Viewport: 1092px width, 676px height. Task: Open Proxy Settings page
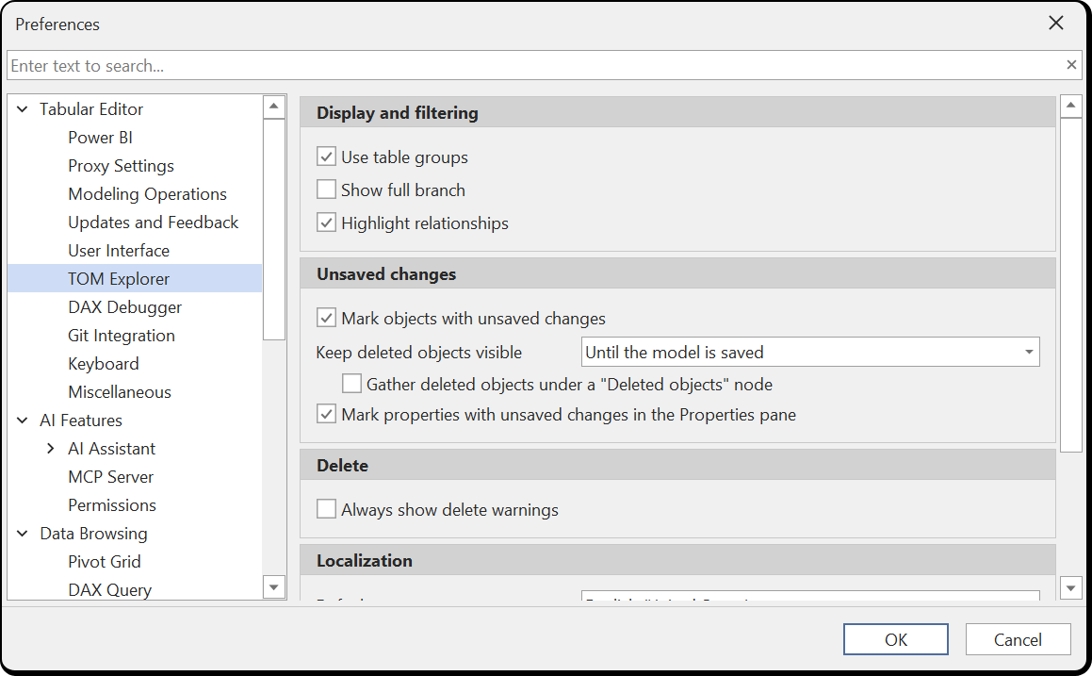pyautogui.click(x=122, y=166)
